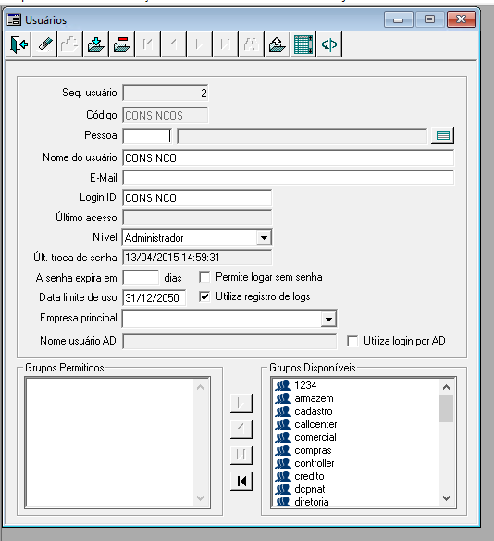Image resolution: width=494 pixels, height=541 pixels.
Task: Click Grupos Disponíveis scrollbar down arrow
Action: (447, 498)
